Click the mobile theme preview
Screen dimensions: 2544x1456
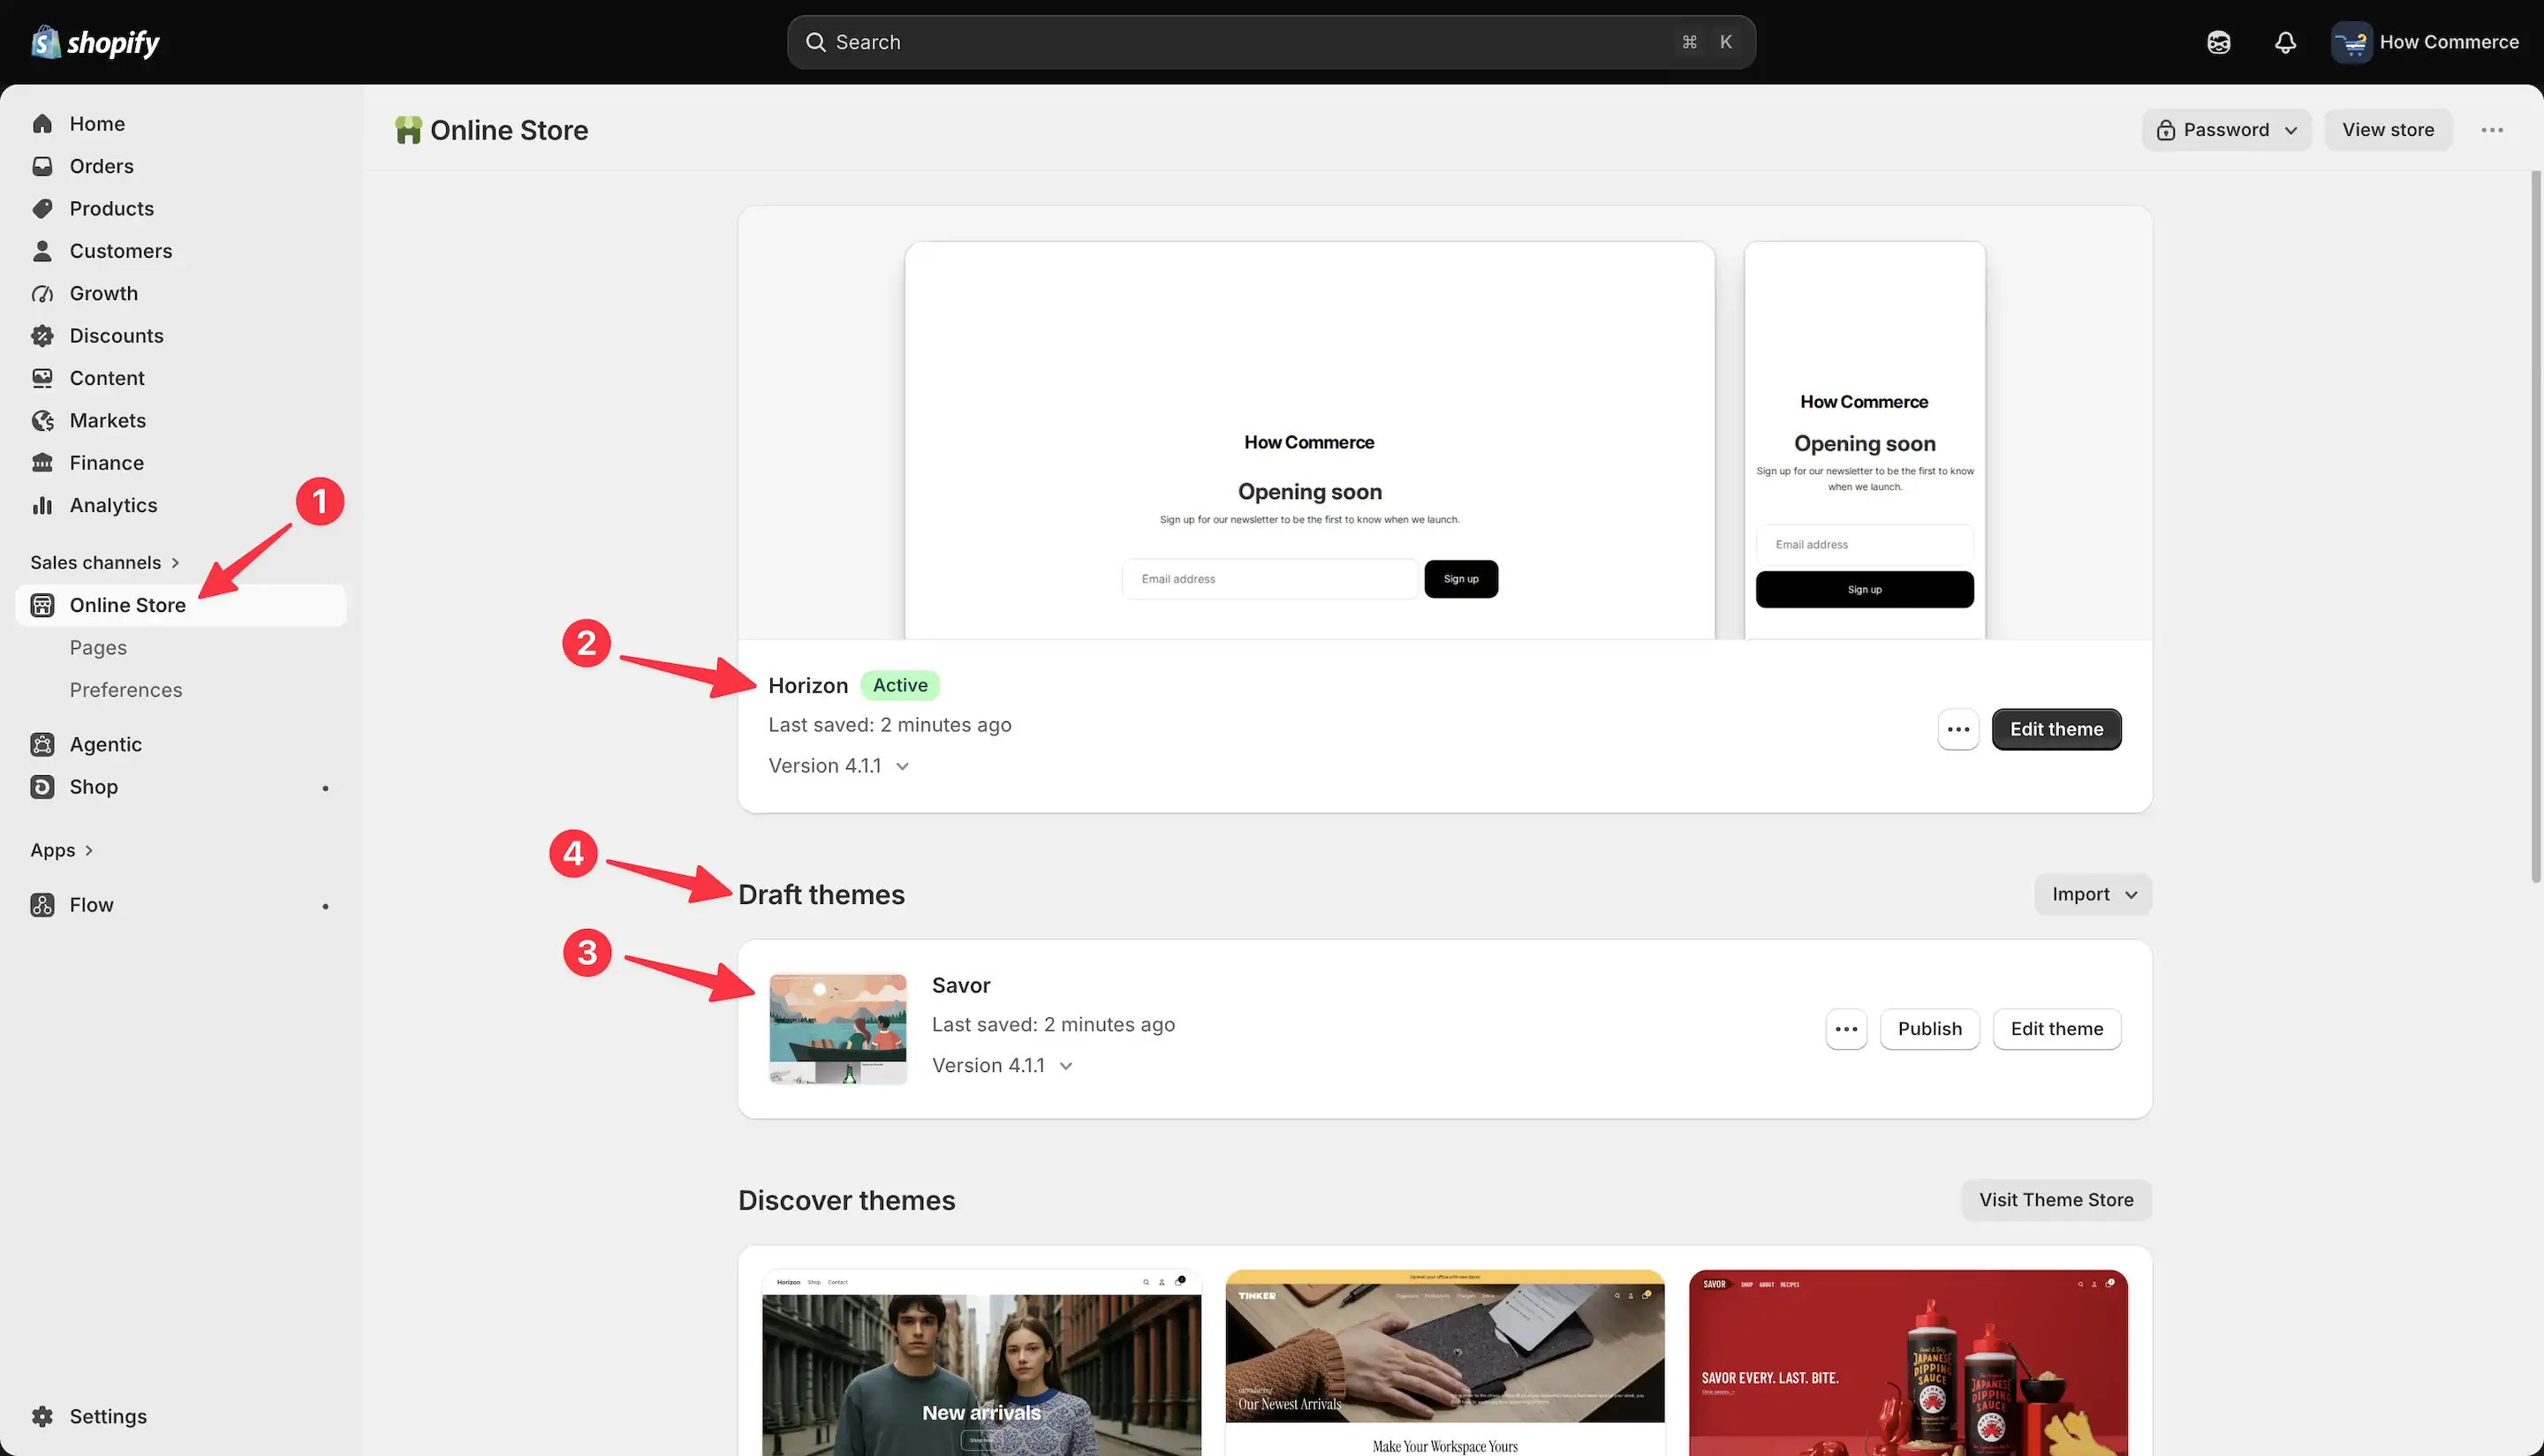pos(1864,441)
